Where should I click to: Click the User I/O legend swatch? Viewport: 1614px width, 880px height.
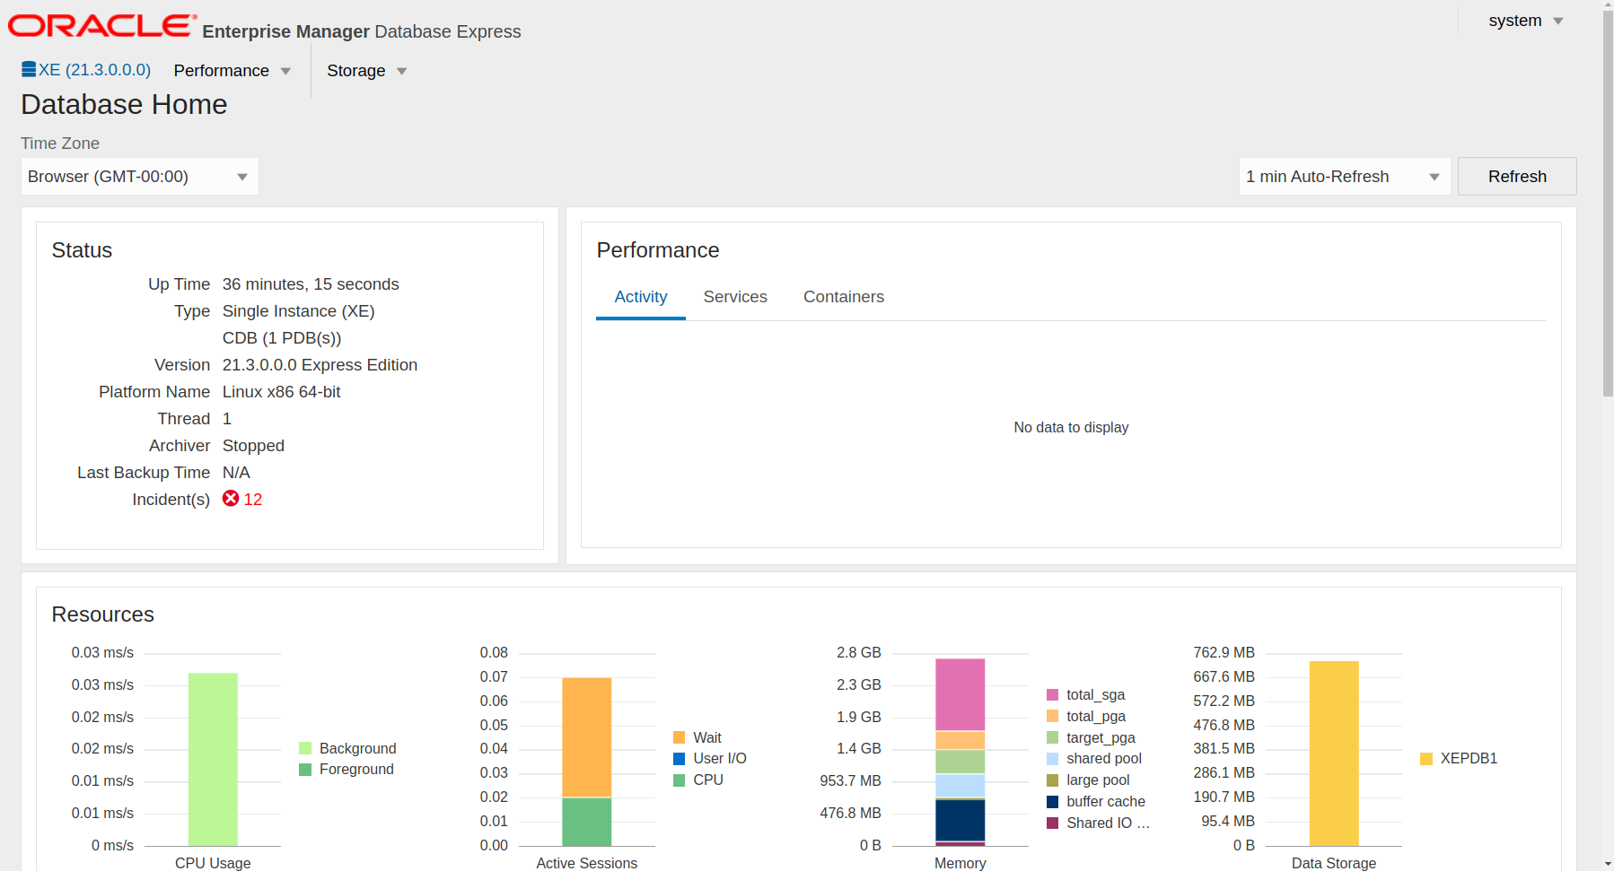[x=680, y=759]
